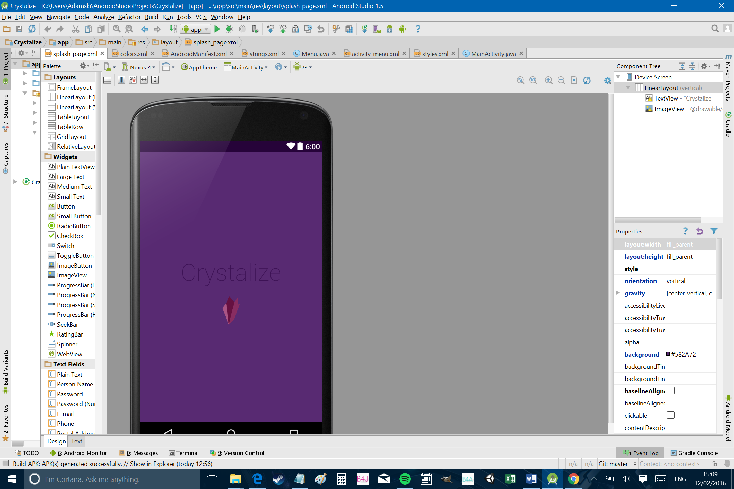Refresh the layout preview

587,80
